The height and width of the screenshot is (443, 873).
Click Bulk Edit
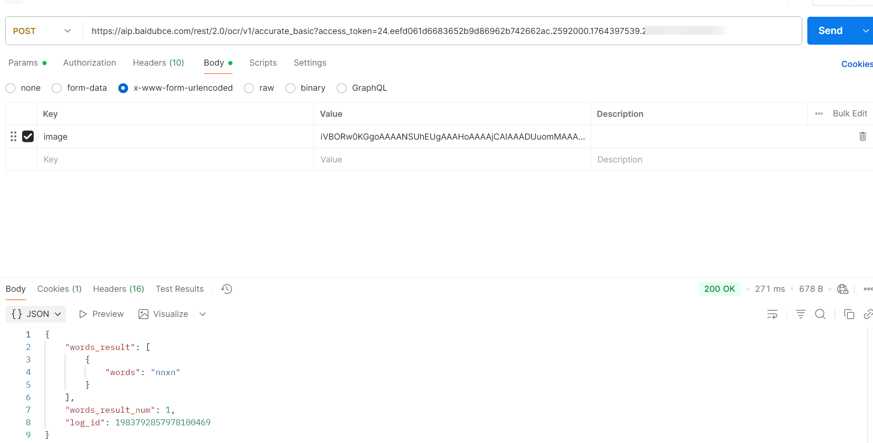coord(850,114)
